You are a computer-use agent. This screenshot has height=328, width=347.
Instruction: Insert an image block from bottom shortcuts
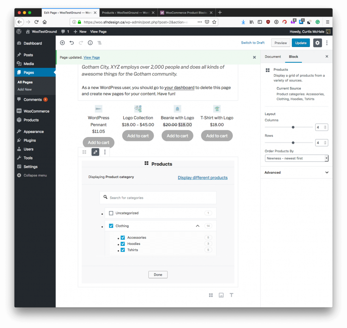[221, 295]
